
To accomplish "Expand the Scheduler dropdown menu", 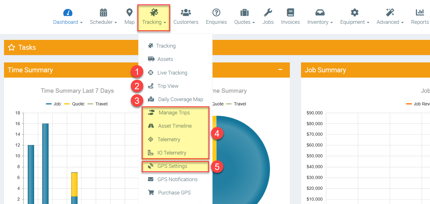I will point(103,22).
